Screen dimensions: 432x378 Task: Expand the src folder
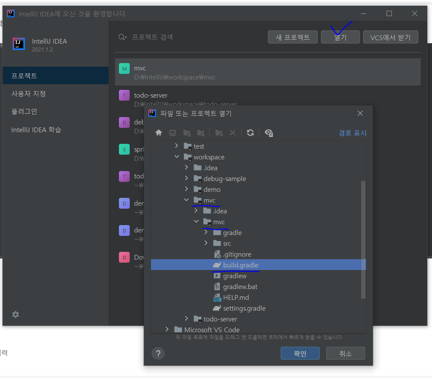pyautogui.click(x=206, y=243)
